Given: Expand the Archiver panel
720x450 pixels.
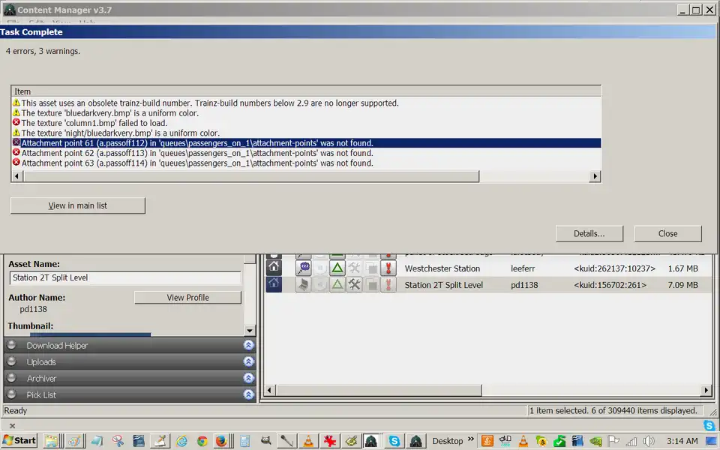Looking at the screenshot, I should pyautogui.click(x=248, y=379).
